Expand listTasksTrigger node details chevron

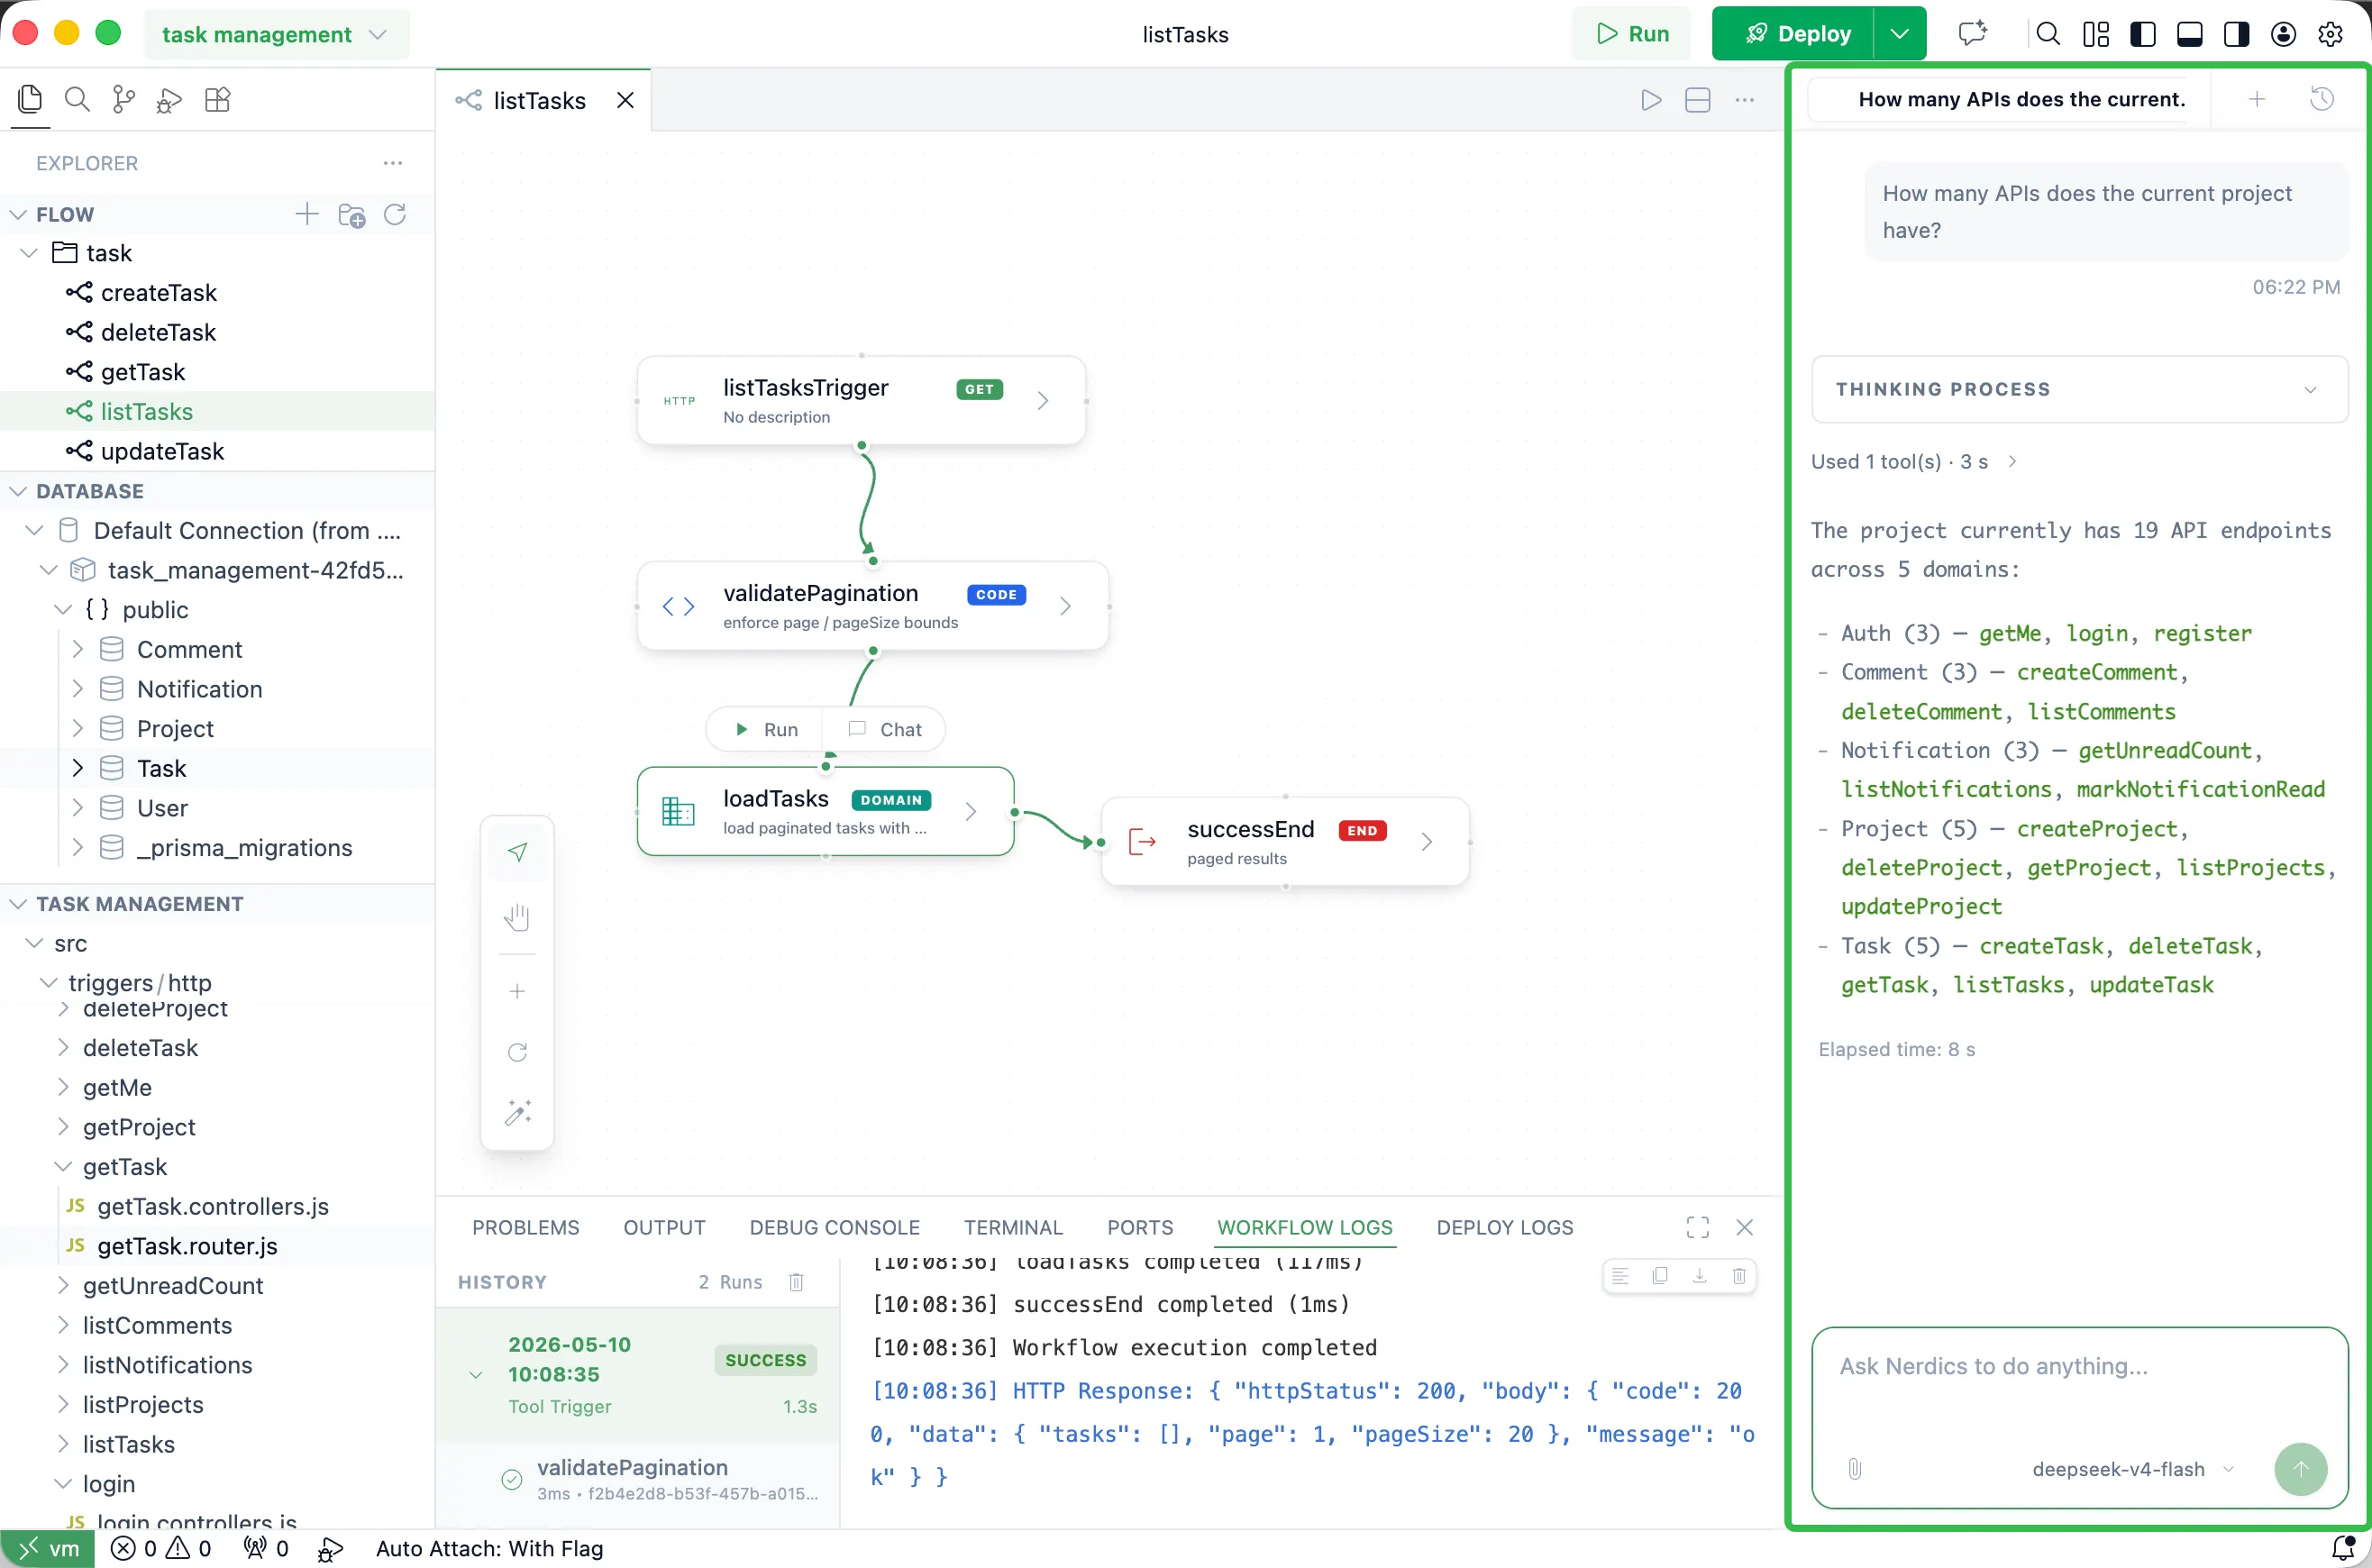[x=1043, y=400]
